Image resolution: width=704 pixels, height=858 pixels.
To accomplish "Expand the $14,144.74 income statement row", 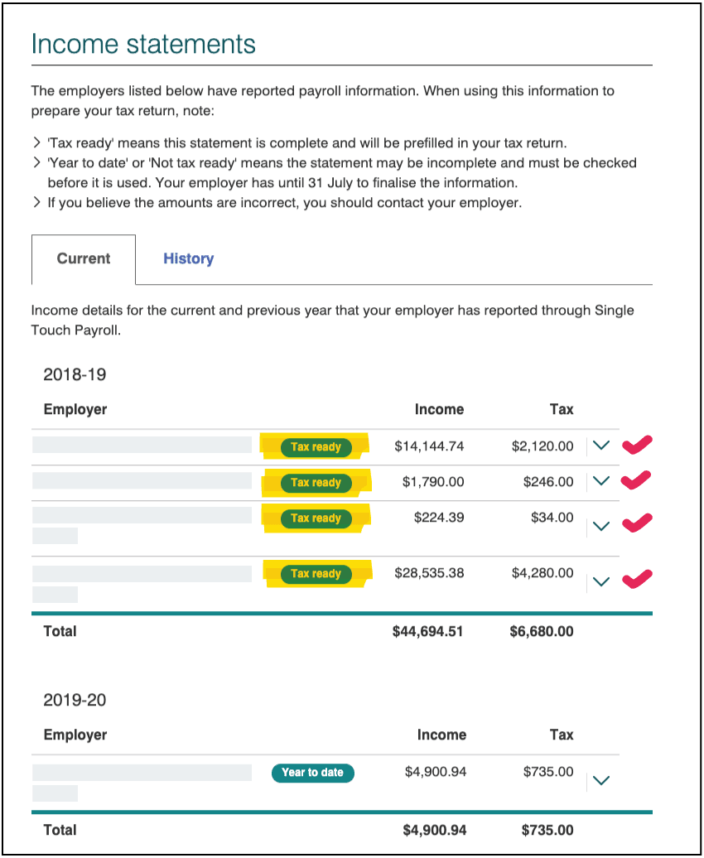I will [602, 446].
